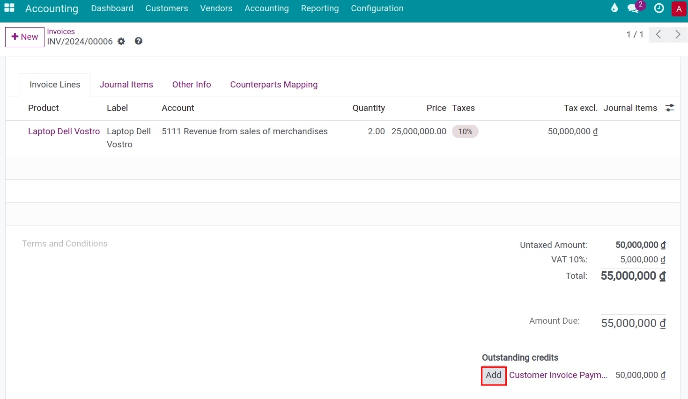Click the water drop theme icon
This screenshot has width=688, height=399.
(x=614, y=8)
